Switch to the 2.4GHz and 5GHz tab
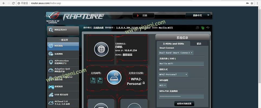 [x=174, y=44]
